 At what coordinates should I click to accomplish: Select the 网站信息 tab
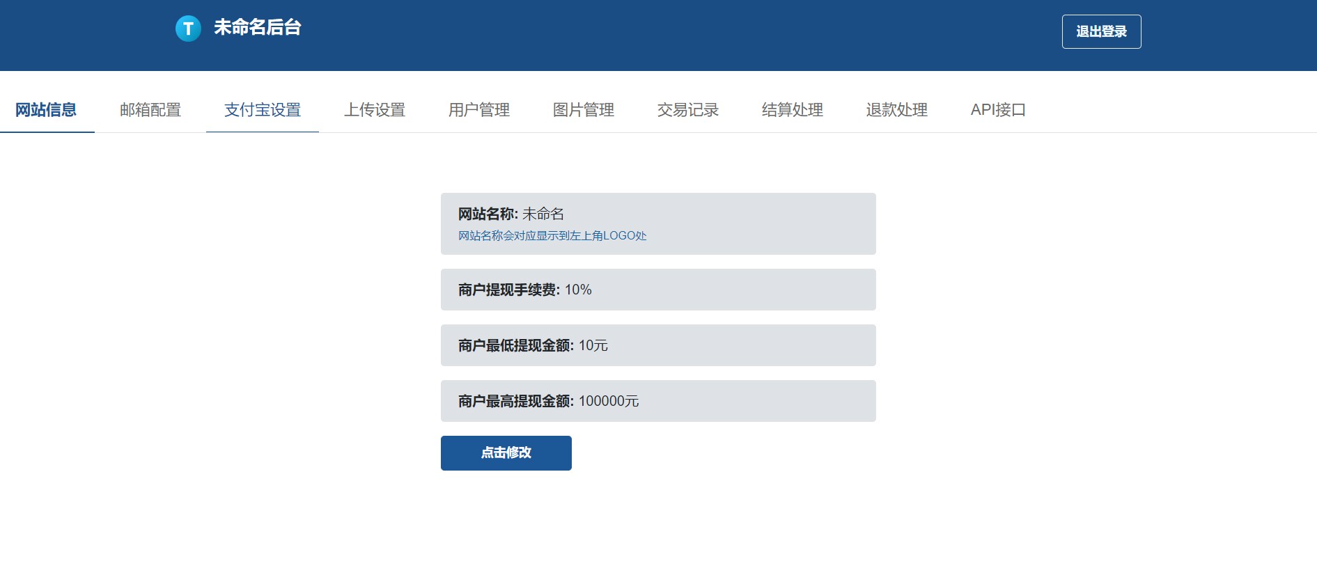point(46,110)
